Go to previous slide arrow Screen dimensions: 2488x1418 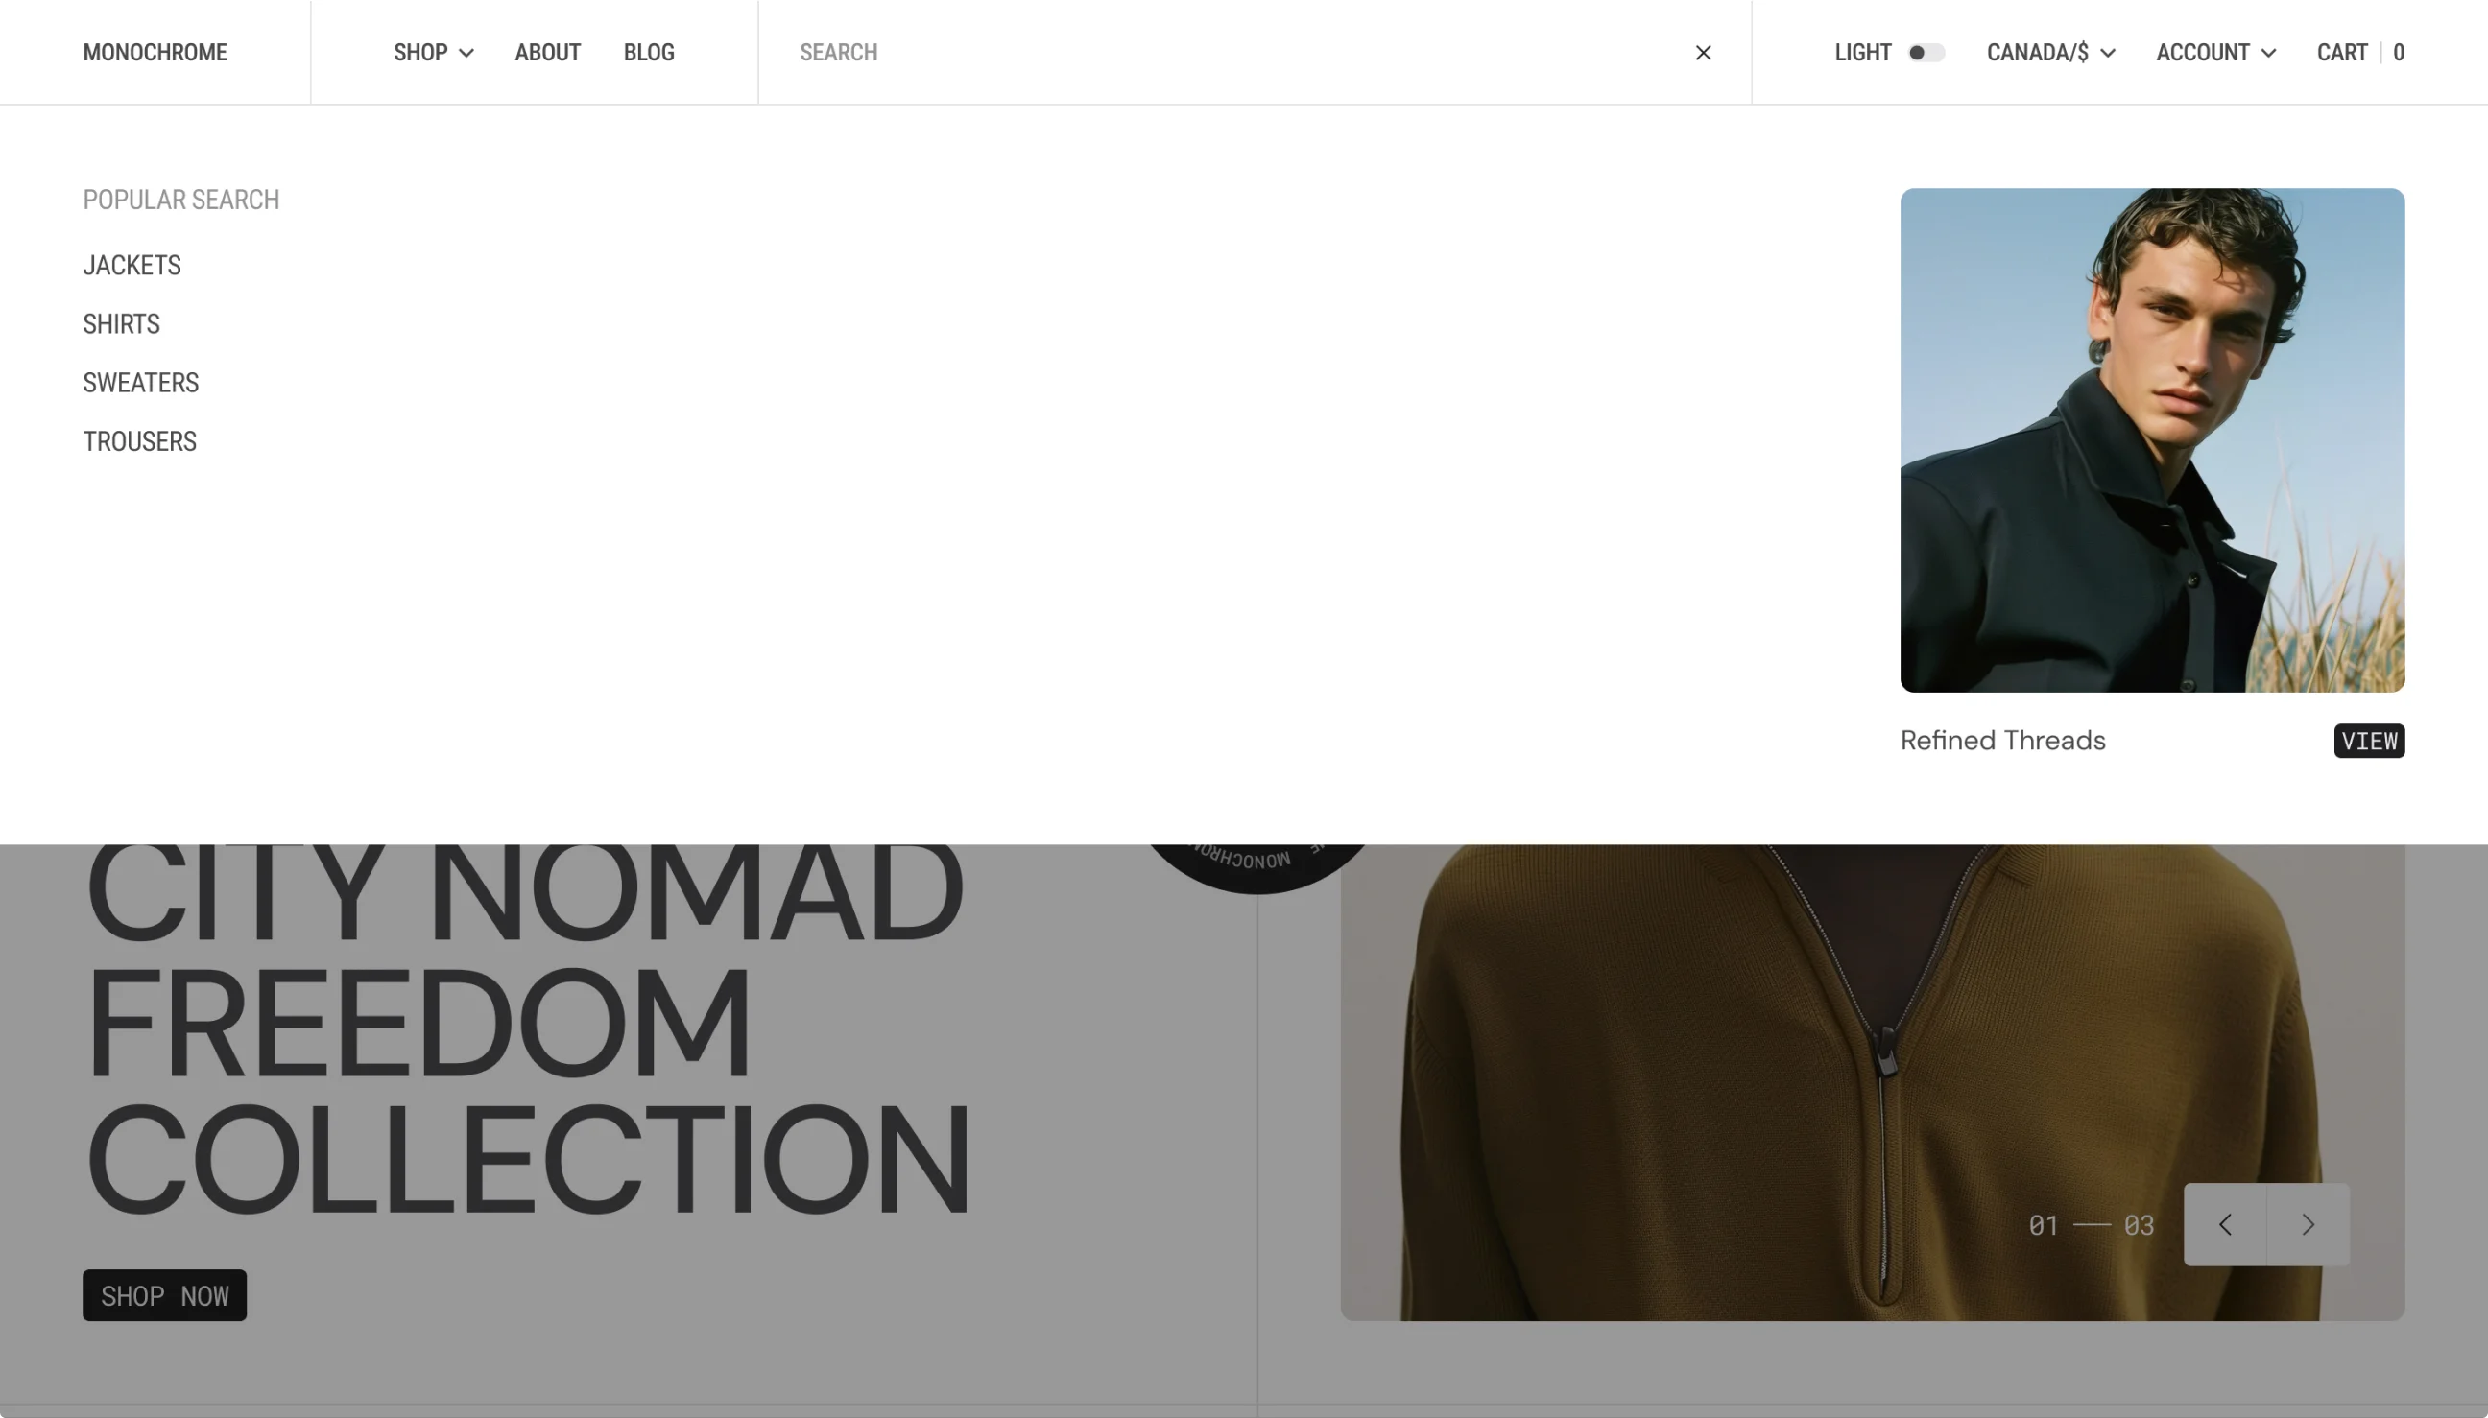point(2225,1224)
